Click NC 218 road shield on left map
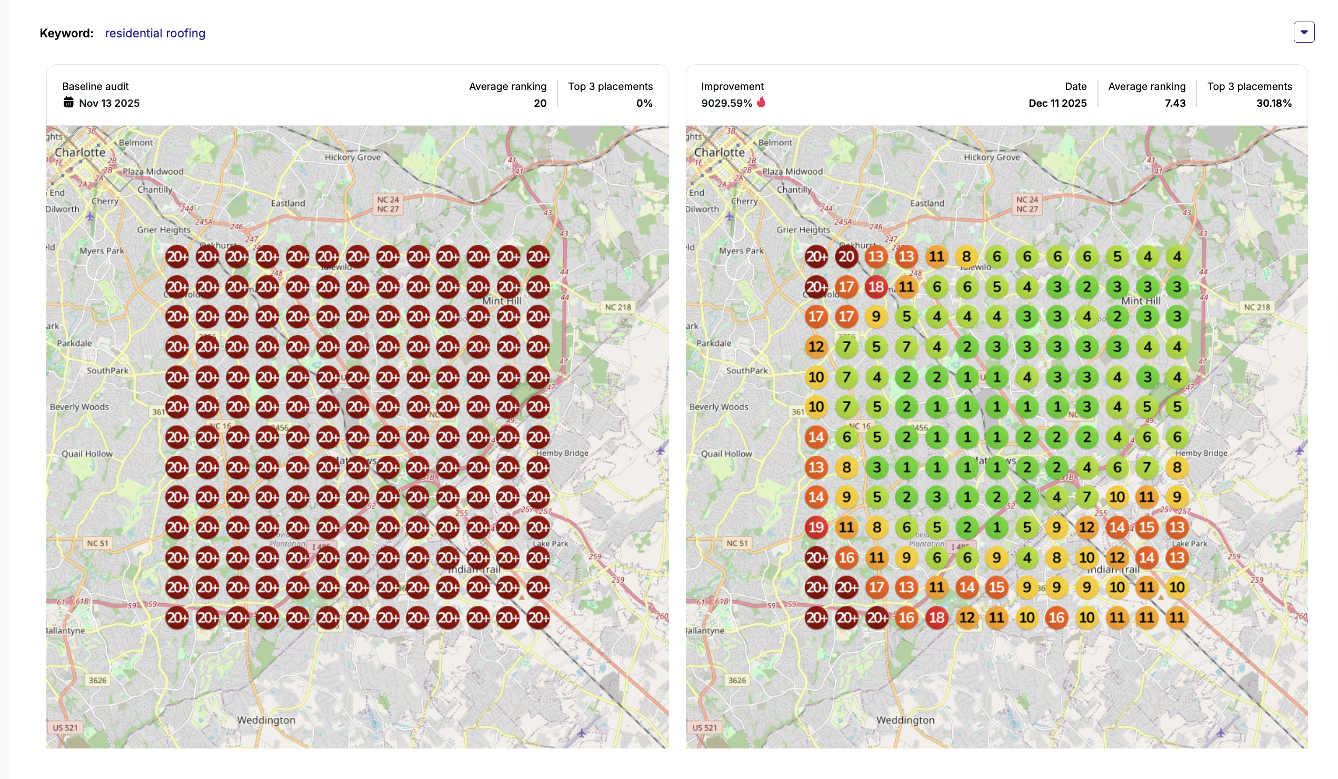This screenshot has width=1338, height=779. (x=618, y=307)
